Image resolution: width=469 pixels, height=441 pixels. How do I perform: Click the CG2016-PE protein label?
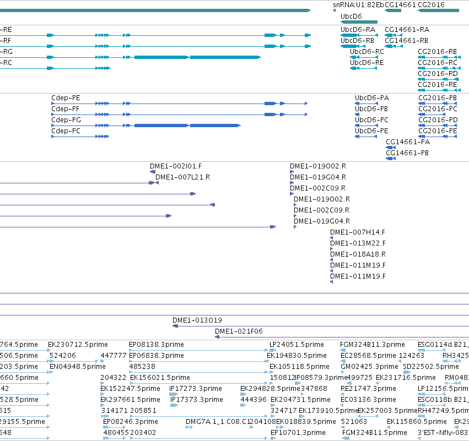point(438,131)
